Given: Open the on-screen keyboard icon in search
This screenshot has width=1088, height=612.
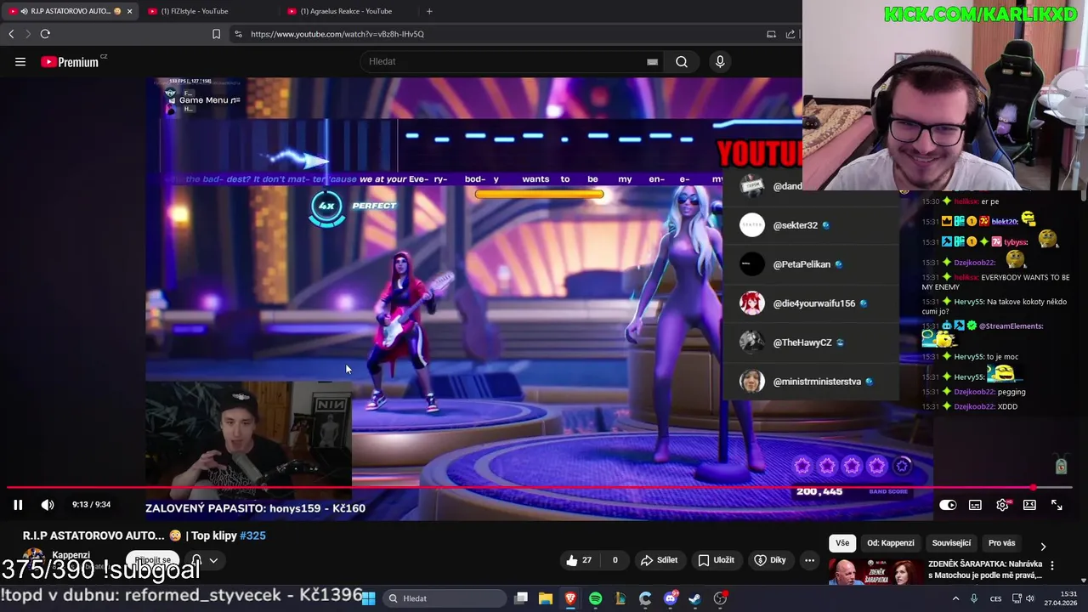Looking at the screenshot, I should pos(652,61).
